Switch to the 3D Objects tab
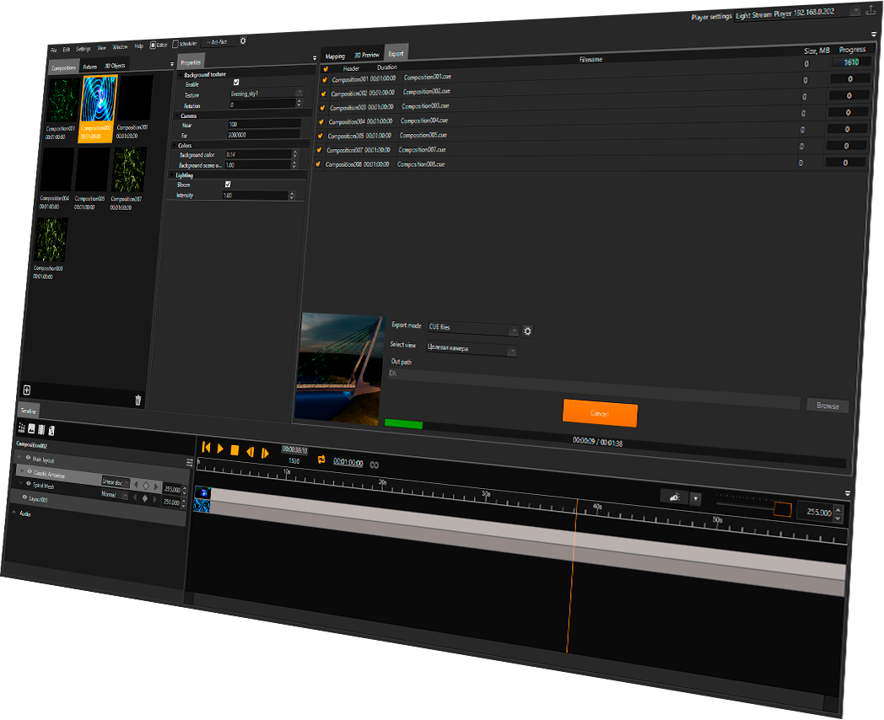The width and height of the screenshot is (884, 720). 115,66
